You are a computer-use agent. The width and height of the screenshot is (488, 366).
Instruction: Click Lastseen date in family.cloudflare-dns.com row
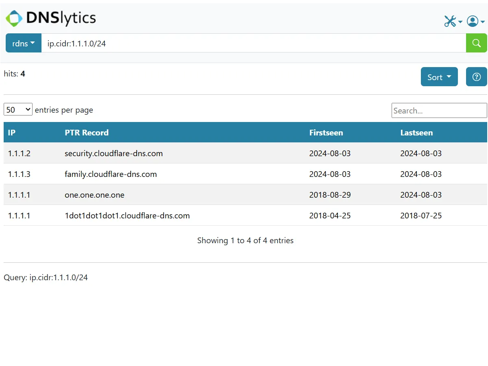pyautogui.click(x=421, y=174)
